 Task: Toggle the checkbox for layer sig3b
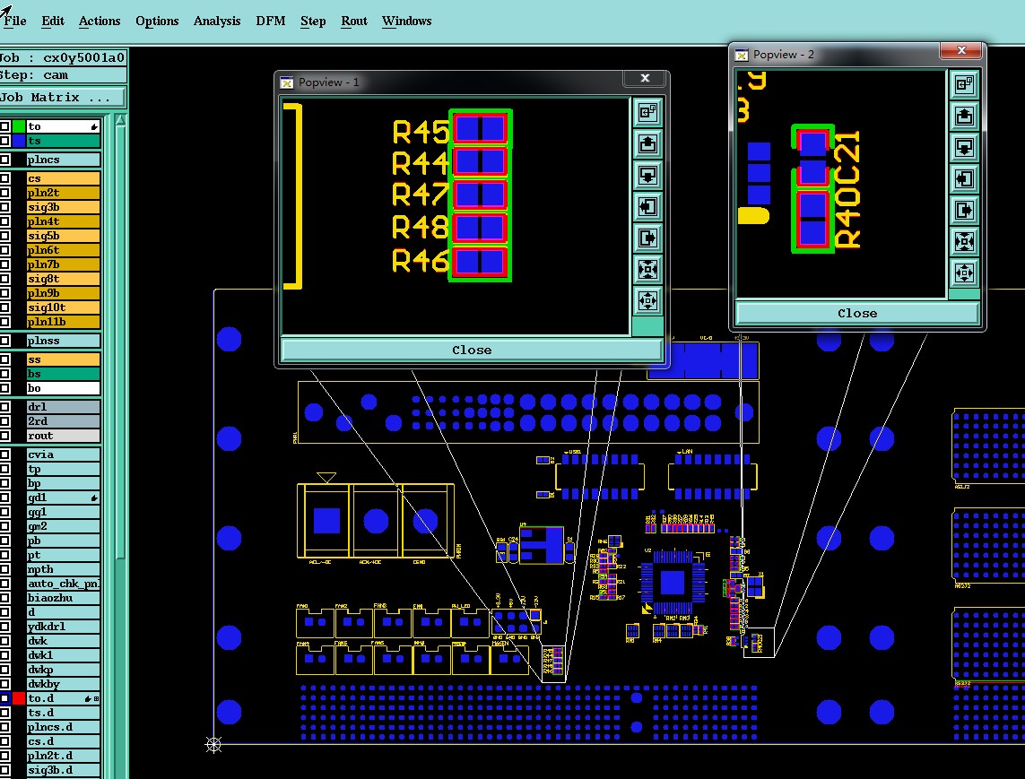click(x=4, y=206)
